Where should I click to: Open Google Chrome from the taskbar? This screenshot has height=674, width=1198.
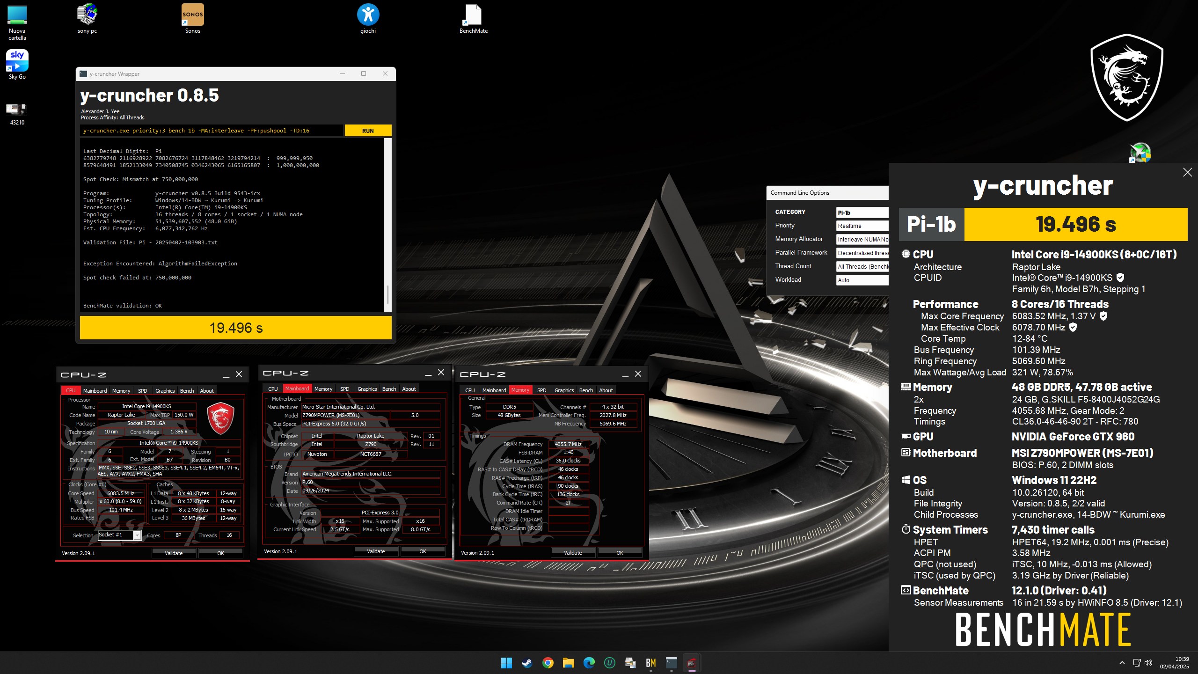tap(548, 663)
